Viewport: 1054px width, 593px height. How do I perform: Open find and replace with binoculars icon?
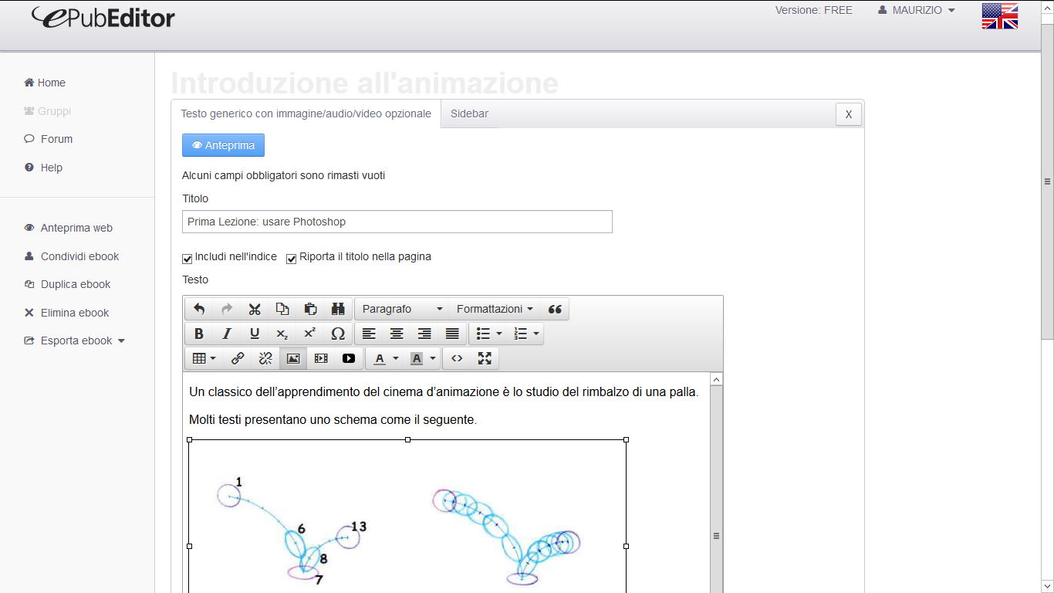coord(338,310)
